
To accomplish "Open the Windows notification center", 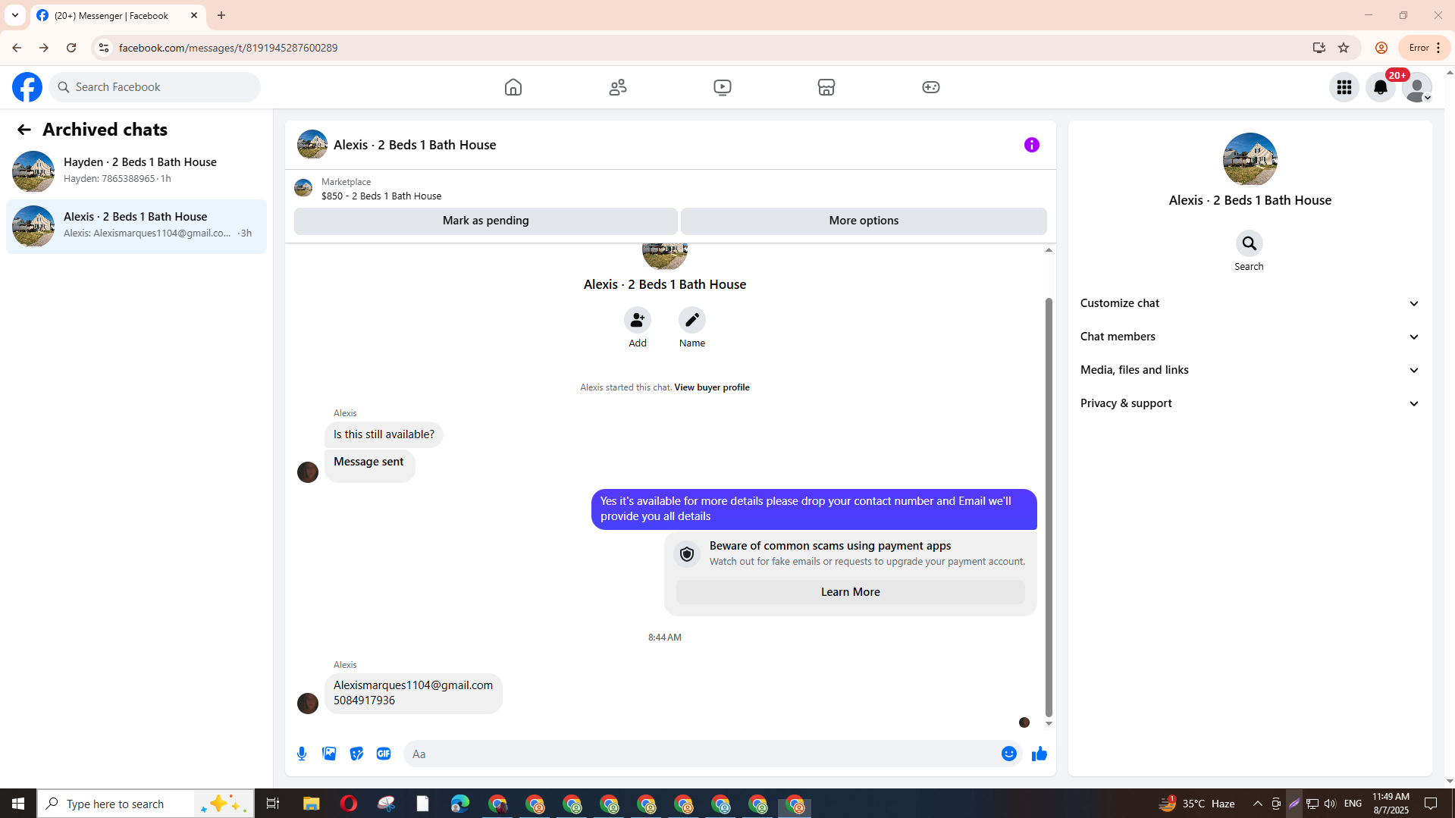I will pos(1431,804).
